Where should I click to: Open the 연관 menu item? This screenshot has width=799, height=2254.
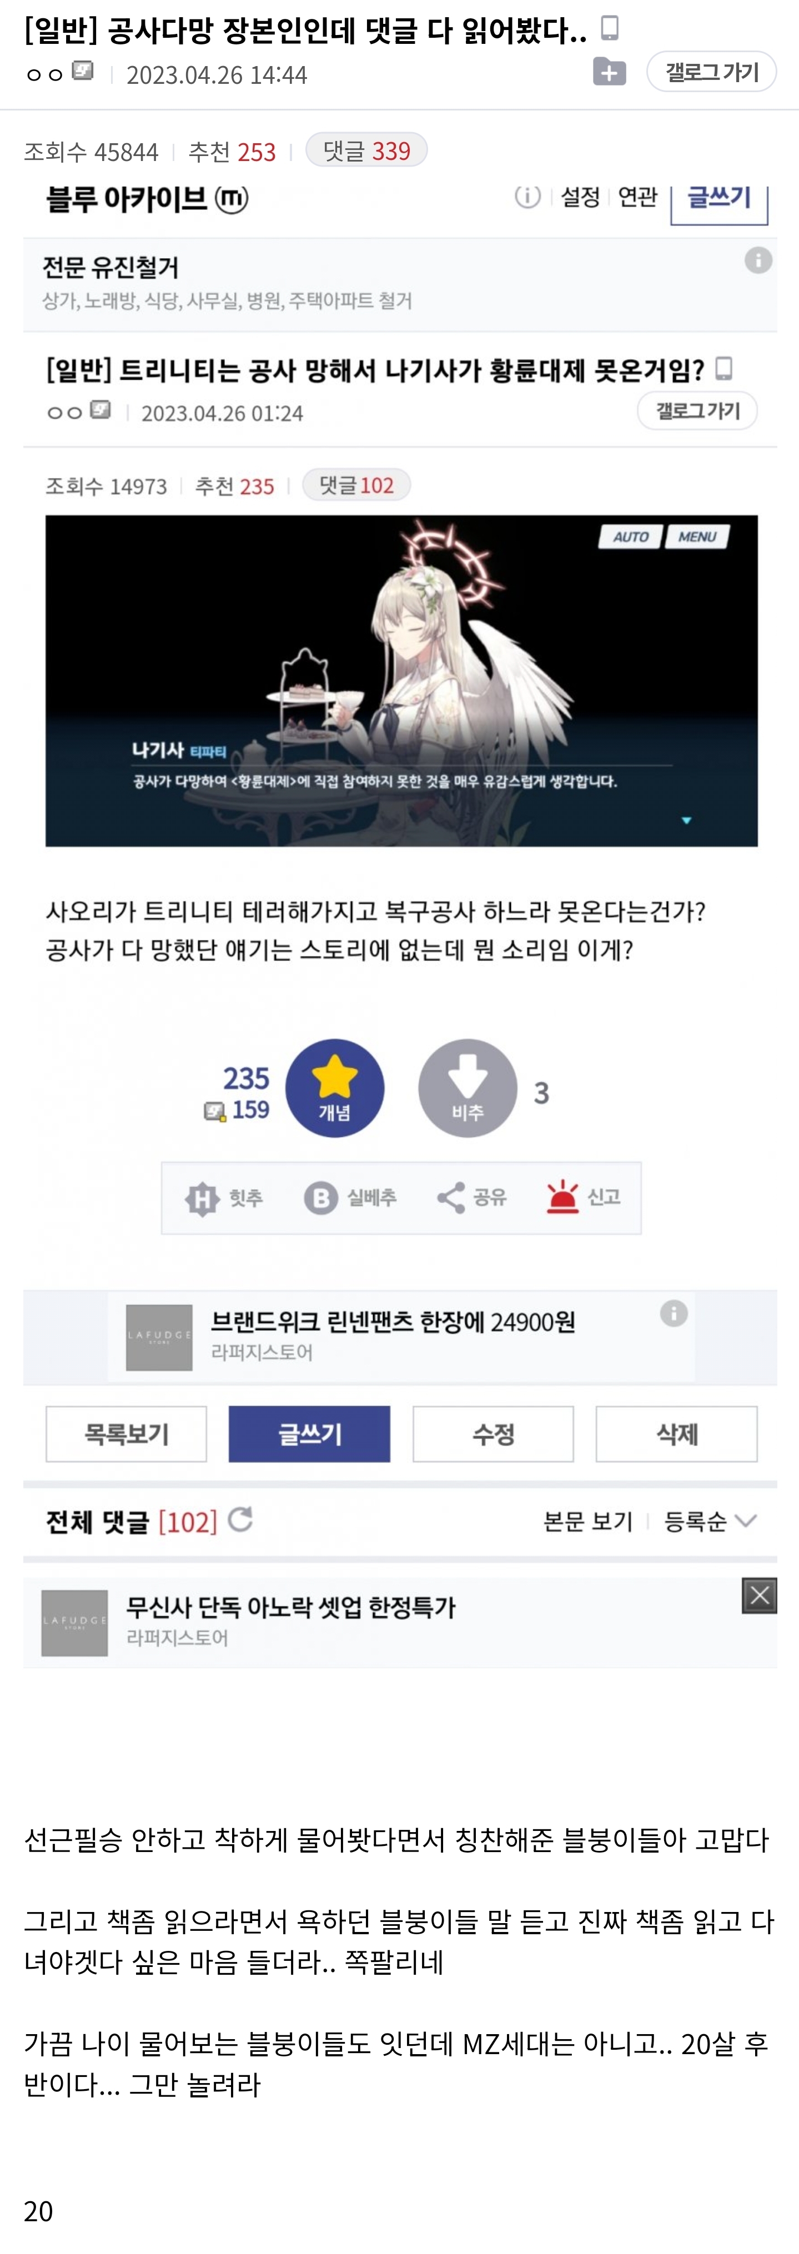(x=637, y=197)
